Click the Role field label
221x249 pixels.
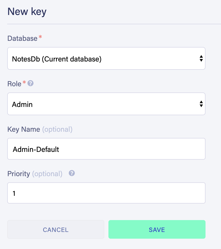click(14, 84)
